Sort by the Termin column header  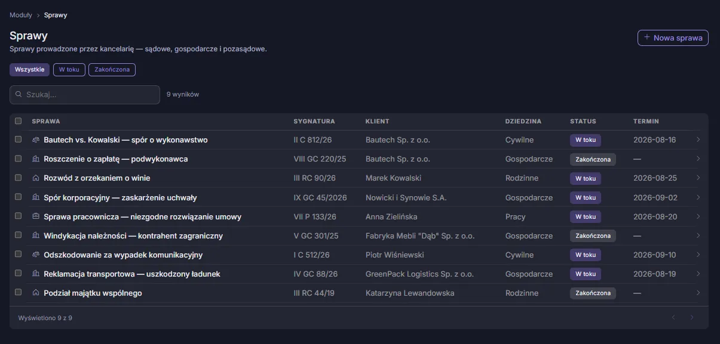(646, 121)
